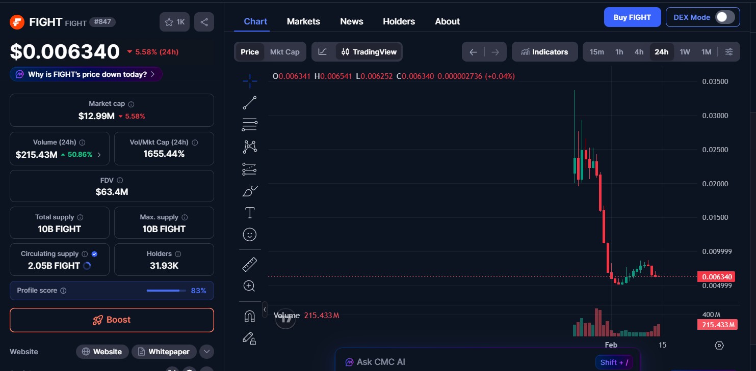This screenshot has height=371, width=756.
Task: Click the Ask CMC AI input field
Action: (459, 362)
